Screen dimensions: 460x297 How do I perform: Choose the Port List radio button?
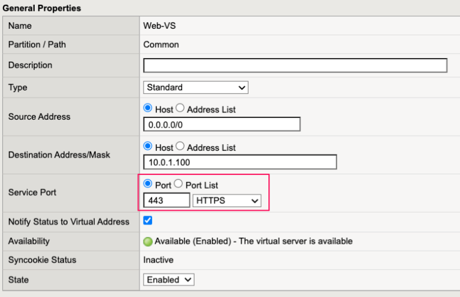pos(178,184)
